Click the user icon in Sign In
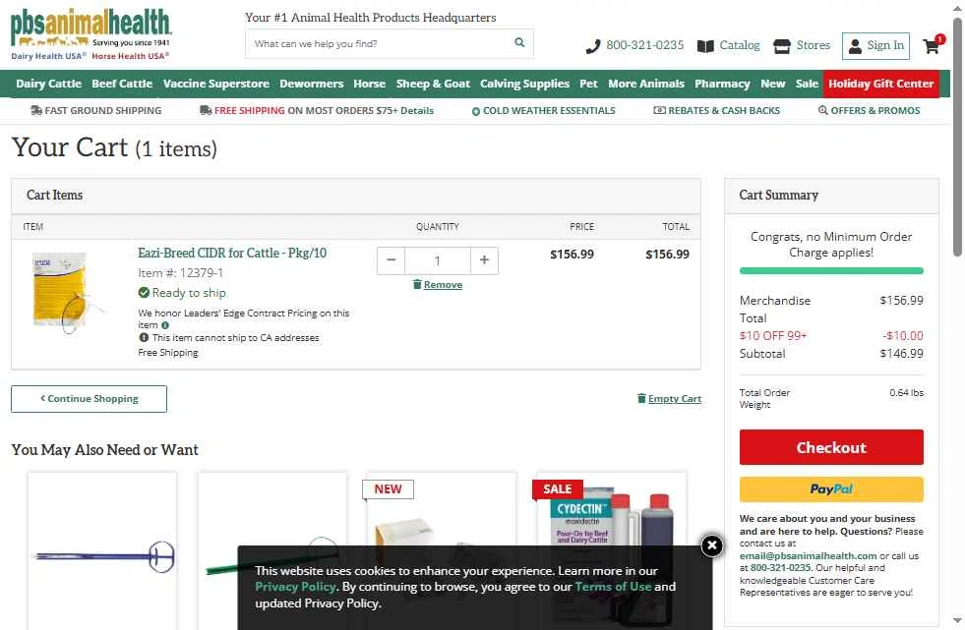The height and width of the screenshot is (630, 965). tap(855, 46)
